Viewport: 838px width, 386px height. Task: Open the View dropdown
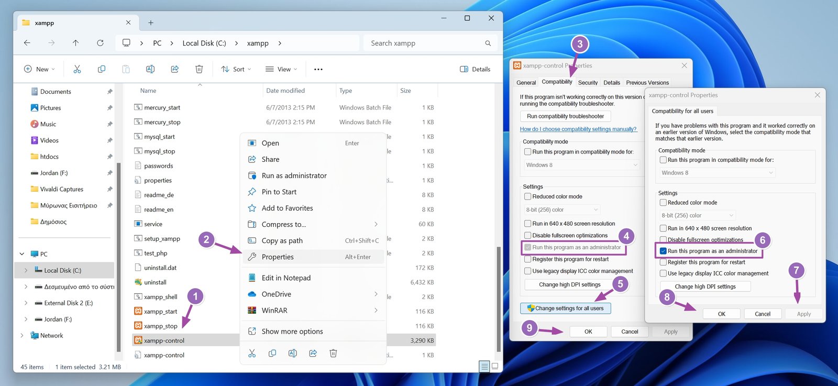click(x=281, y=69)
